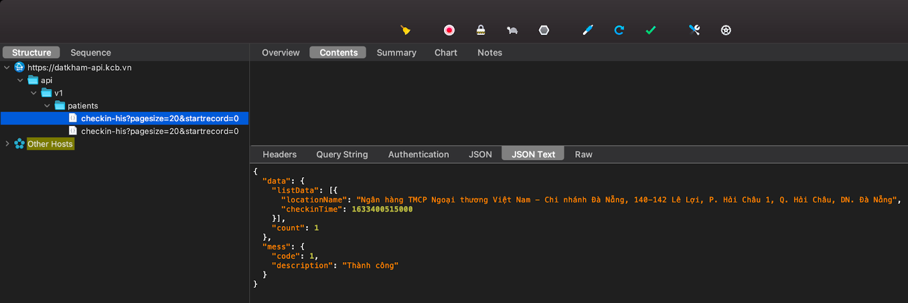908x303 pixels.
Task: Click the "code" key in JSON
Action: [x=285, y=256]
